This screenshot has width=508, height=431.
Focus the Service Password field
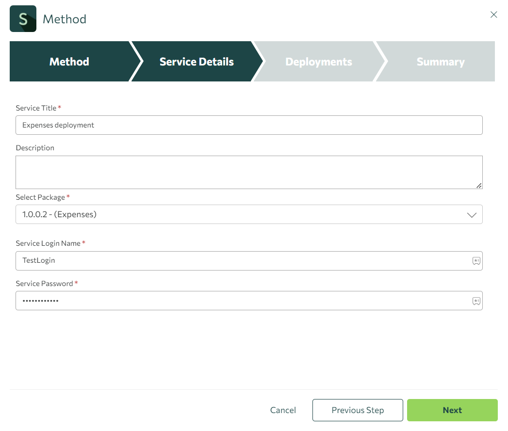[249, 301]
